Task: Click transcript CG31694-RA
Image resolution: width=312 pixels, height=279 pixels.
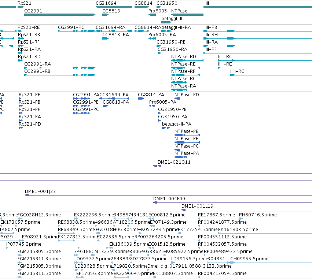Action: (114, 31)
